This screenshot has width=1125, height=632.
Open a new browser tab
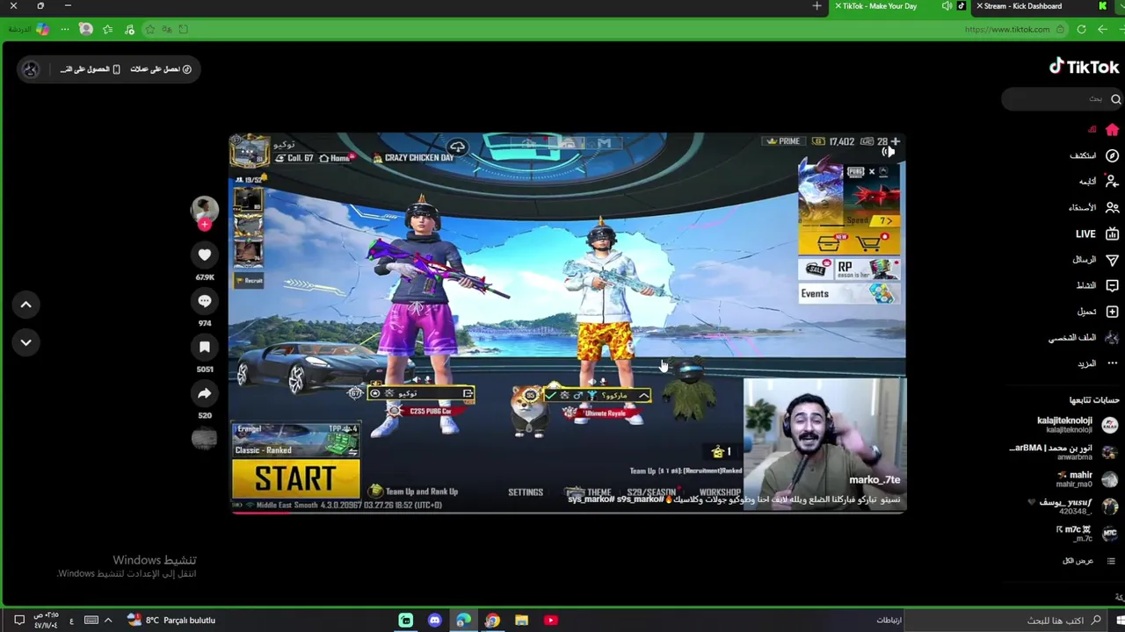coord(817,6)
